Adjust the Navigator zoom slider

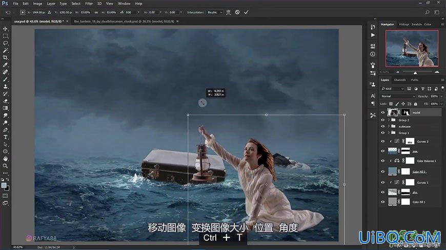pyautogui.click(x=415, y=73)
